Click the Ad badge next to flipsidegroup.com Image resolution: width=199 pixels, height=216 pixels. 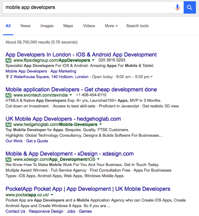[9, 60]
